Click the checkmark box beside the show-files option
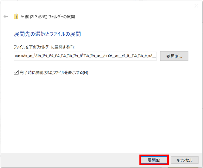The height and width of the screenshot is (168, 203). [16, 72]
